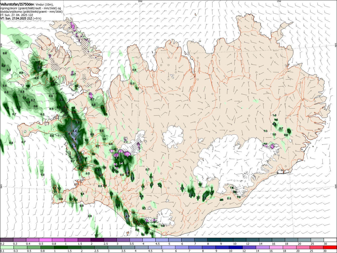The width and height of the screenshot is (337, 253).
Task: Select the 'IT: Sun. 27. 04. 2025 12Z' line
Action: pos(17,15)
